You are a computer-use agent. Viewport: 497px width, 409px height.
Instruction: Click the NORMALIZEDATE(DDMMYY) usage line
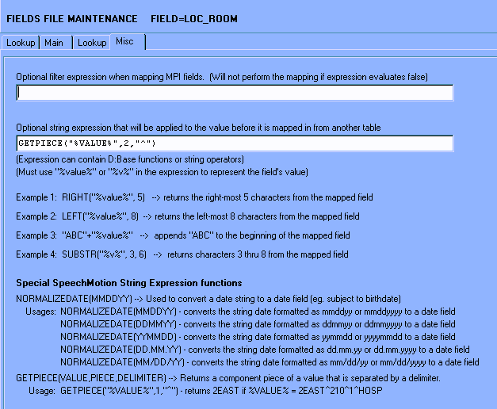point(258,325)
